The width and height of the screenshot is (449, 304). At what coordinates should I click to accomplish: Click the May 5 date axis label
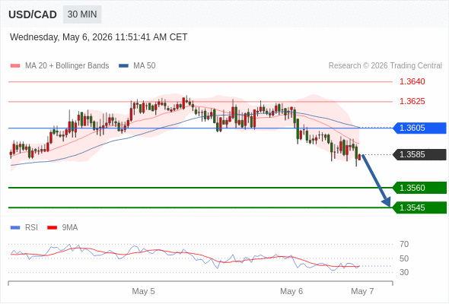(143, 291)
